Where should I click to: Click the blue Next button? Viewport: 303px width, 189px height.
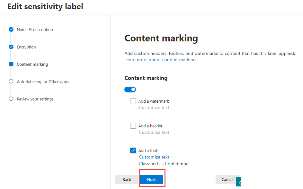pos(151,179)
